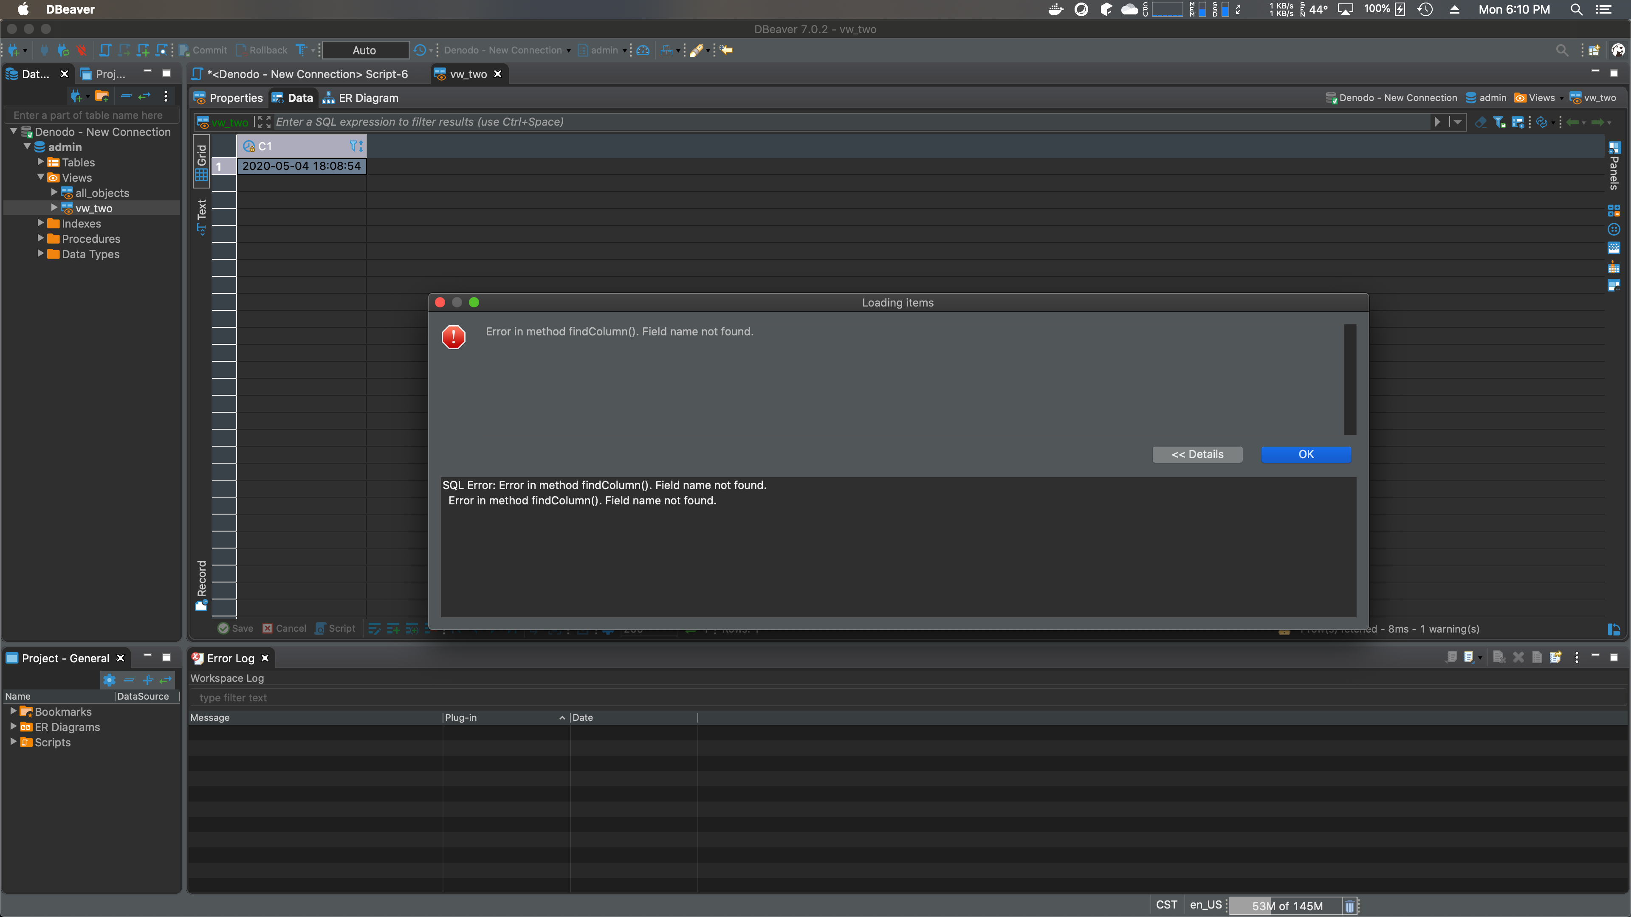Collapse the admin schema node
This screenshot has height=917, width=1631.
click(28, 146)
